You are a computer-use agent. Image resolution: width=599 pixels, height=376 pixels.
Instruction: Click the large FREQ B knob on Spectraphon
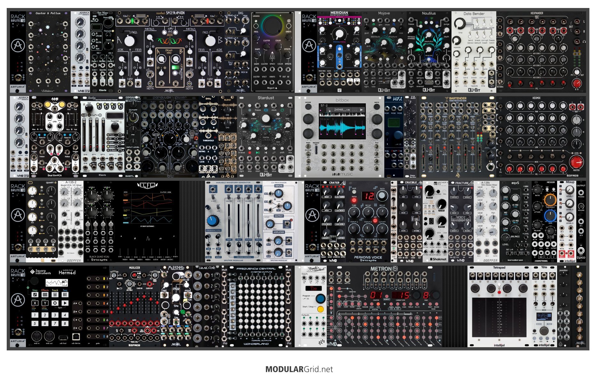click(210, 41)
